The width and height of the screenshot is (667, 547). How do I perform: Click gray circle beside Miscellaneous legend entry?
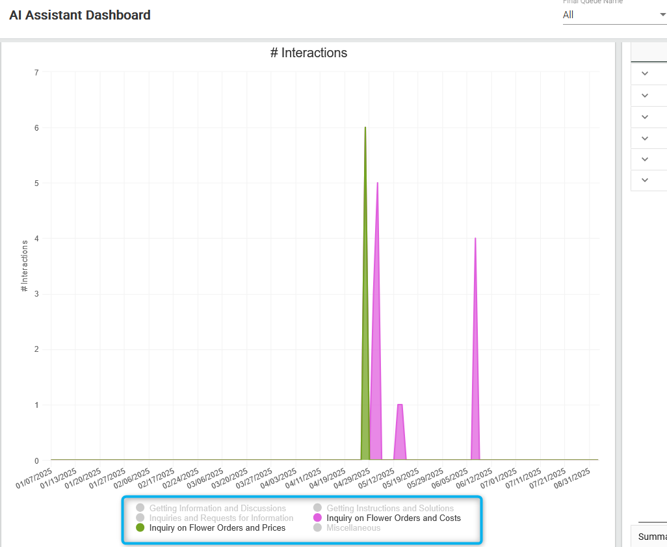pyautogui.click(x=317, y=528)
